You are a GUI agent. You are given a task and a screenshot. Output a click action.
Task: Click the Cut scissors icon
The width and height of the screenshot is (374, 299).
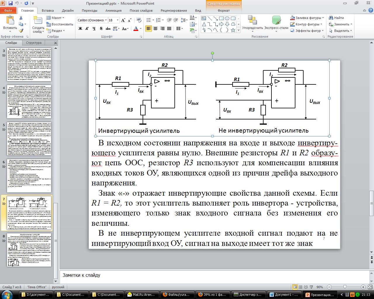click(x=21, y=18)
